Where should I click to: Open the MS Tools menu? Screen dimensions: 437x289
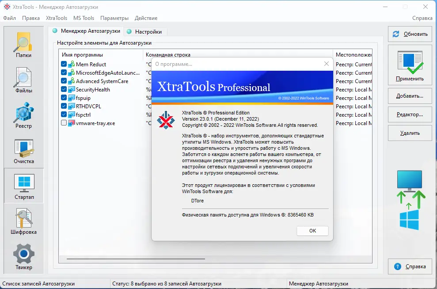[84, 18]
